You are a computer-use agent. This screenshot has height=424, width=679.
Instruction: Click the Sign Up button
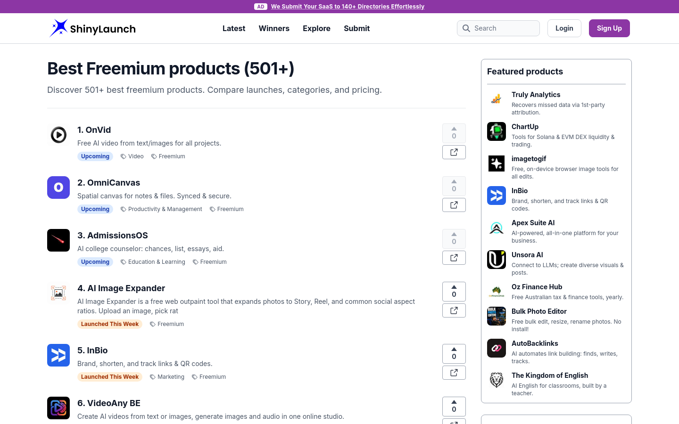tap(609, 28)
